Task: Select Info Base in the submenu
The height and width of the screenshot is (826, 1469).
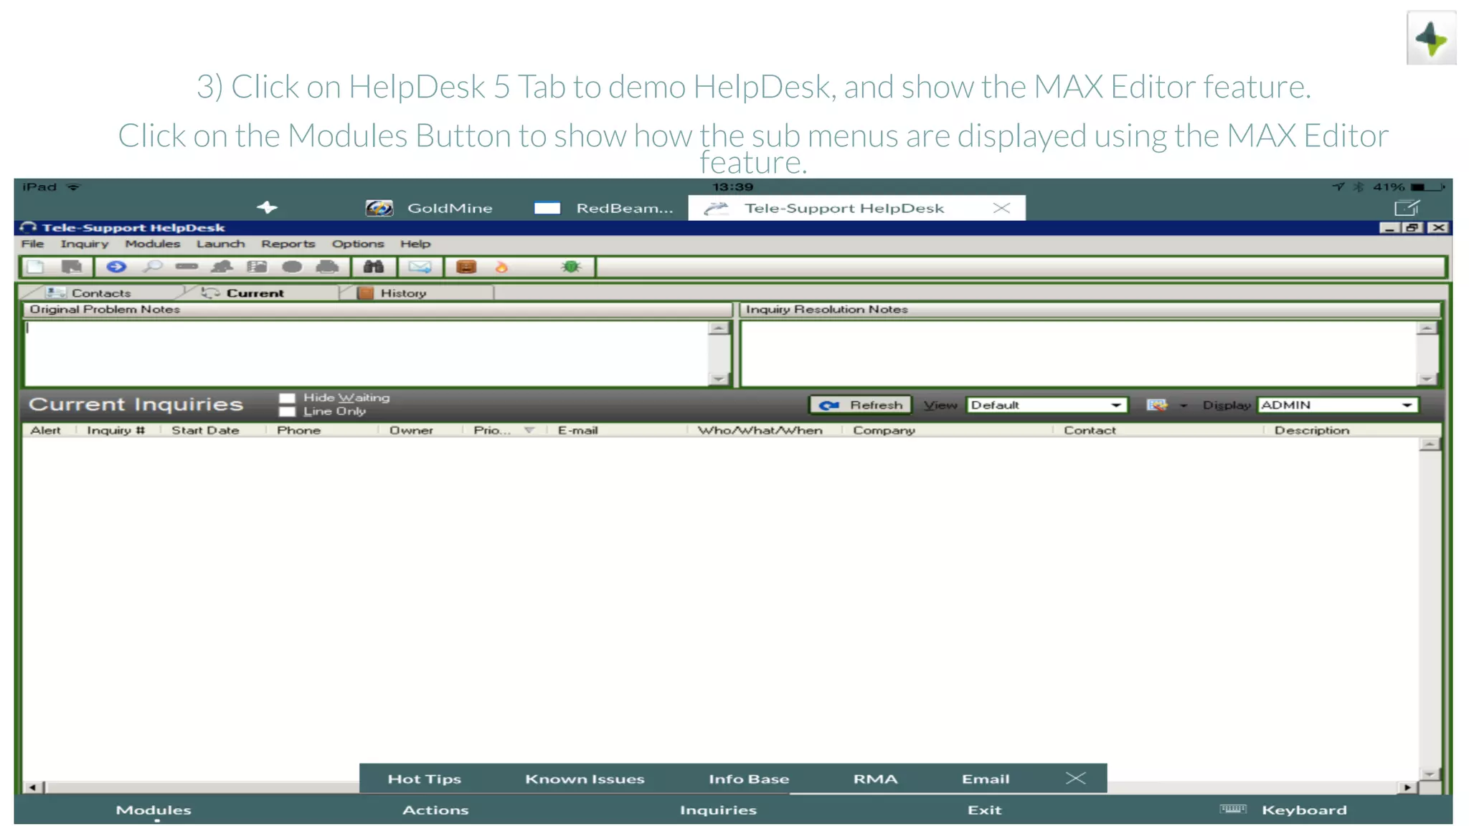Action: [748, 779]
